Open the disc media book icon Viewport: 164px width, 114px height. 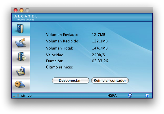point(21,71)
